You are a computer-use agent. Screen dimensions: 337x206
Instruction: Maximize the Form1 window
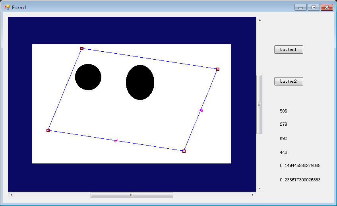pos(314,8)
